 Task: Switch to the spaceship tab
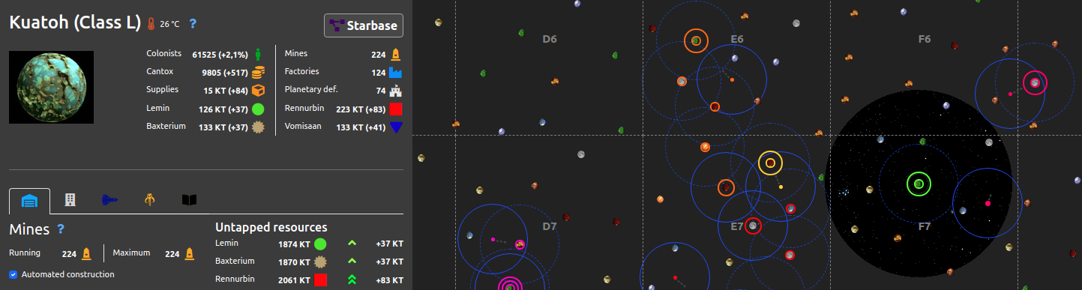click(109, 200)
